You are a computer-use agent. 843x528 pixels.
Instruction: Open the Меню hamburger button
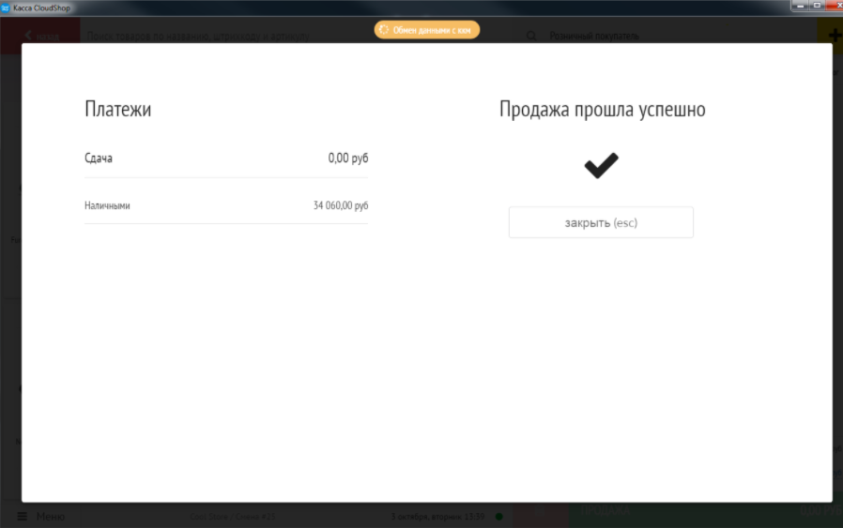click(x=41, y=516)
